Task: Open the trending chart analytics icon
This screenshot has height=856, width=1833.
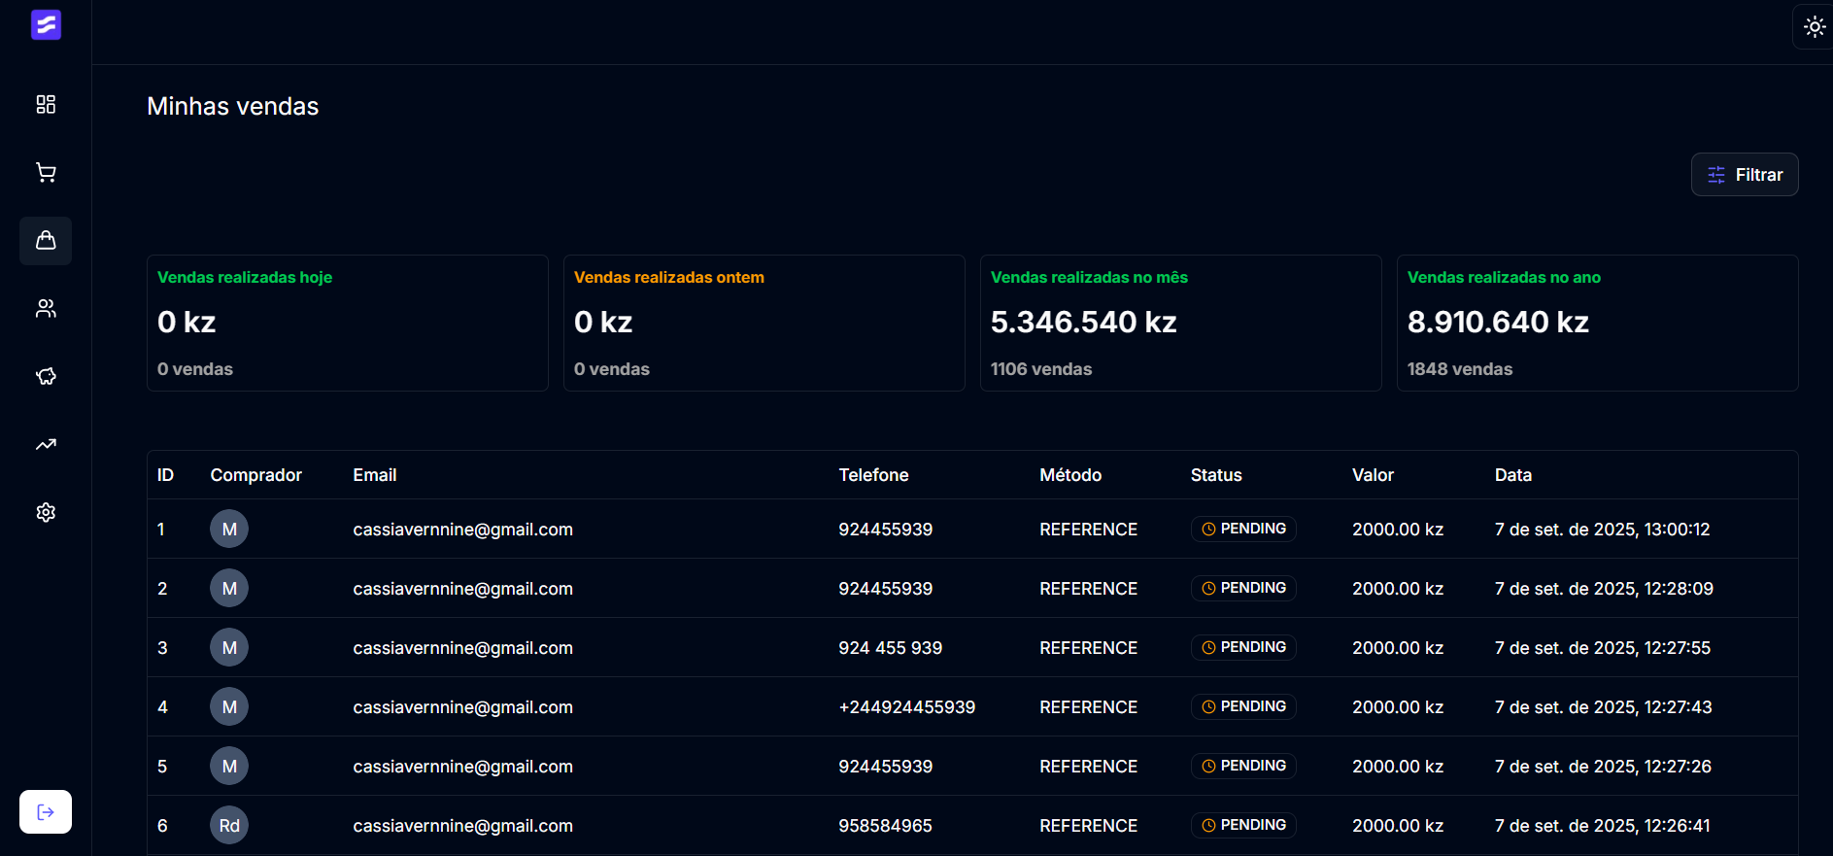Action: pos(46,444)
